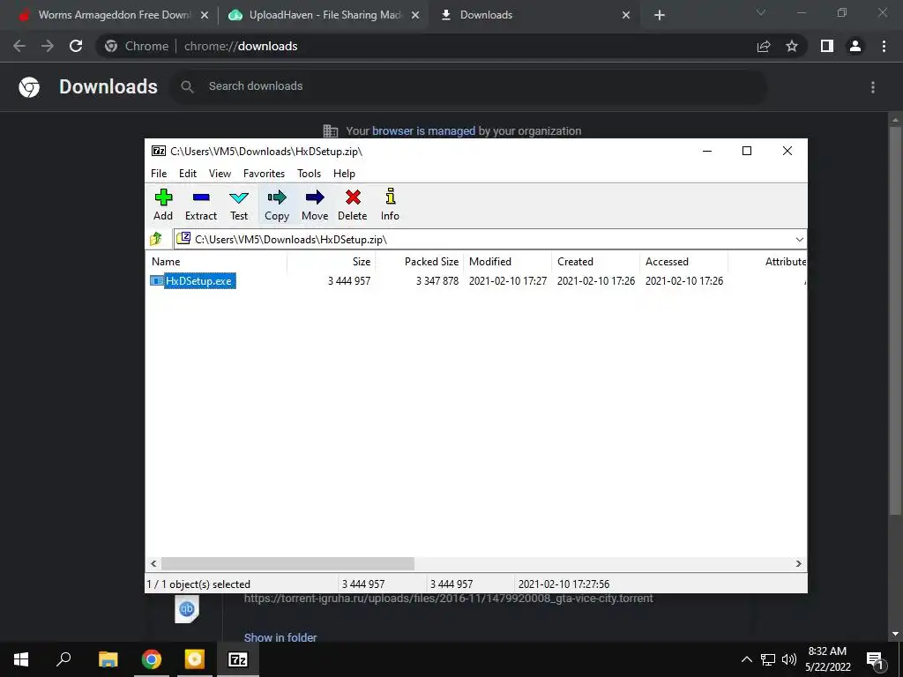903x677 pixels.
Task: Open File Explorer from the taskbar
Action: coord(108,659)
